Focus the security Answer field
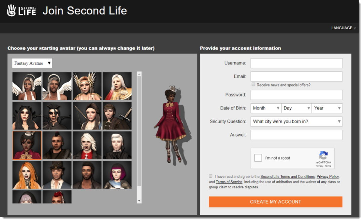Image resolution: width=363 pixels, height=221 pixels. coord(296,135)
